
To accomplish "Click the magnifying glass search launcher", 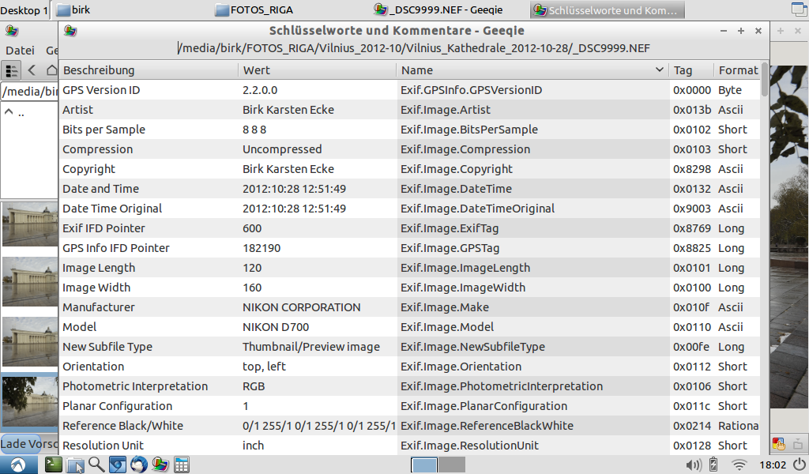I will pyautogui.click(x=96, y=465).
